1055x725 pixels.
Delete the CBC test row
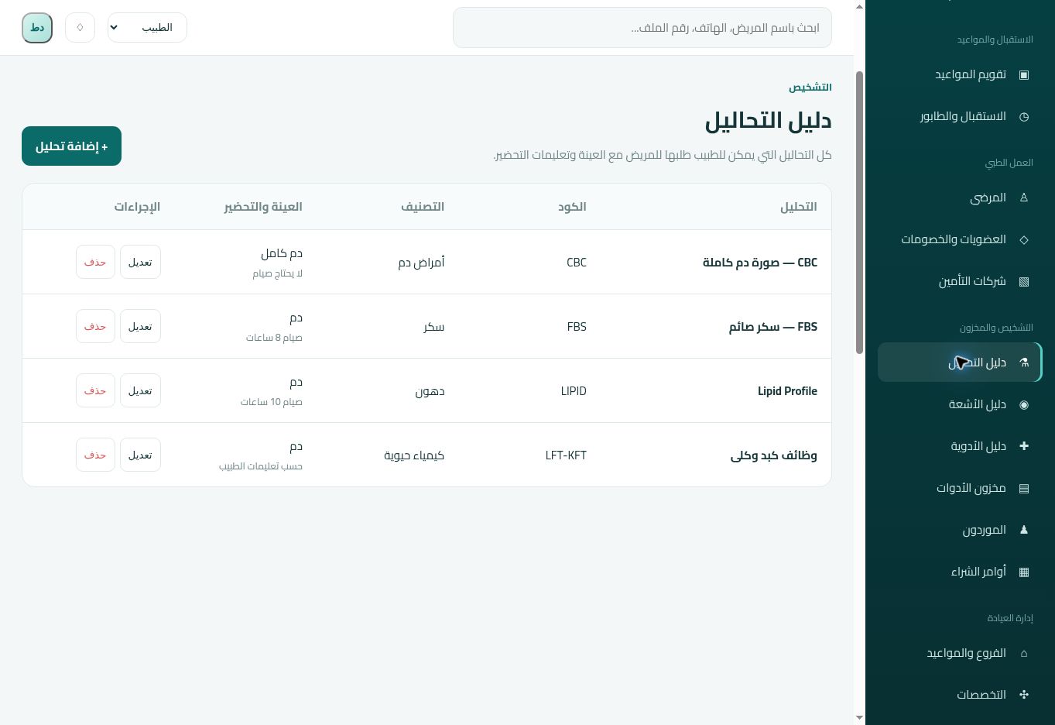[95, 263]
